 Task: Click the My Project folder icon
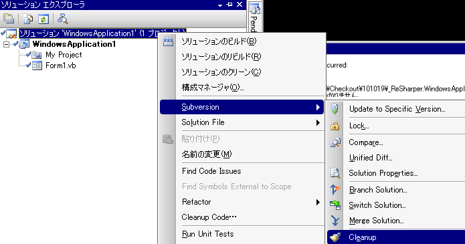coord(37,55)
